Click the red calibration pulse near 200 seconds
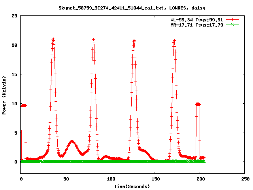This screenshot has height=190, width=253. click(x=198, y=104)
